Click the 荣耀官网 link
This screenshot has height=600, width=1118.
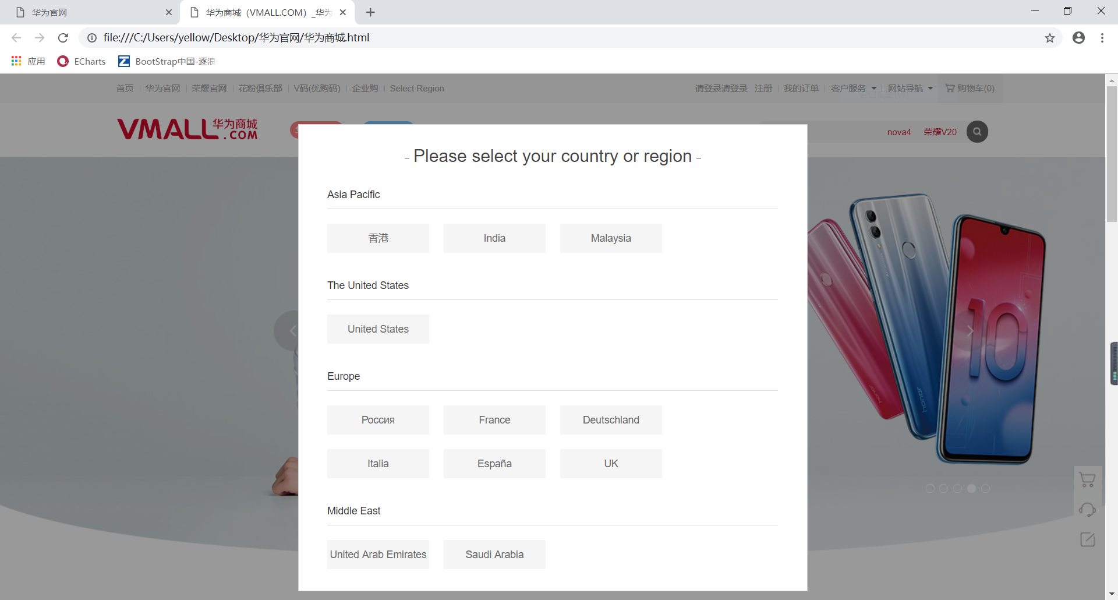209,89
